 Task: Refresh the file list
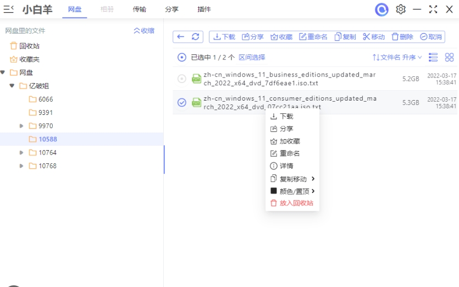(196, 37)
